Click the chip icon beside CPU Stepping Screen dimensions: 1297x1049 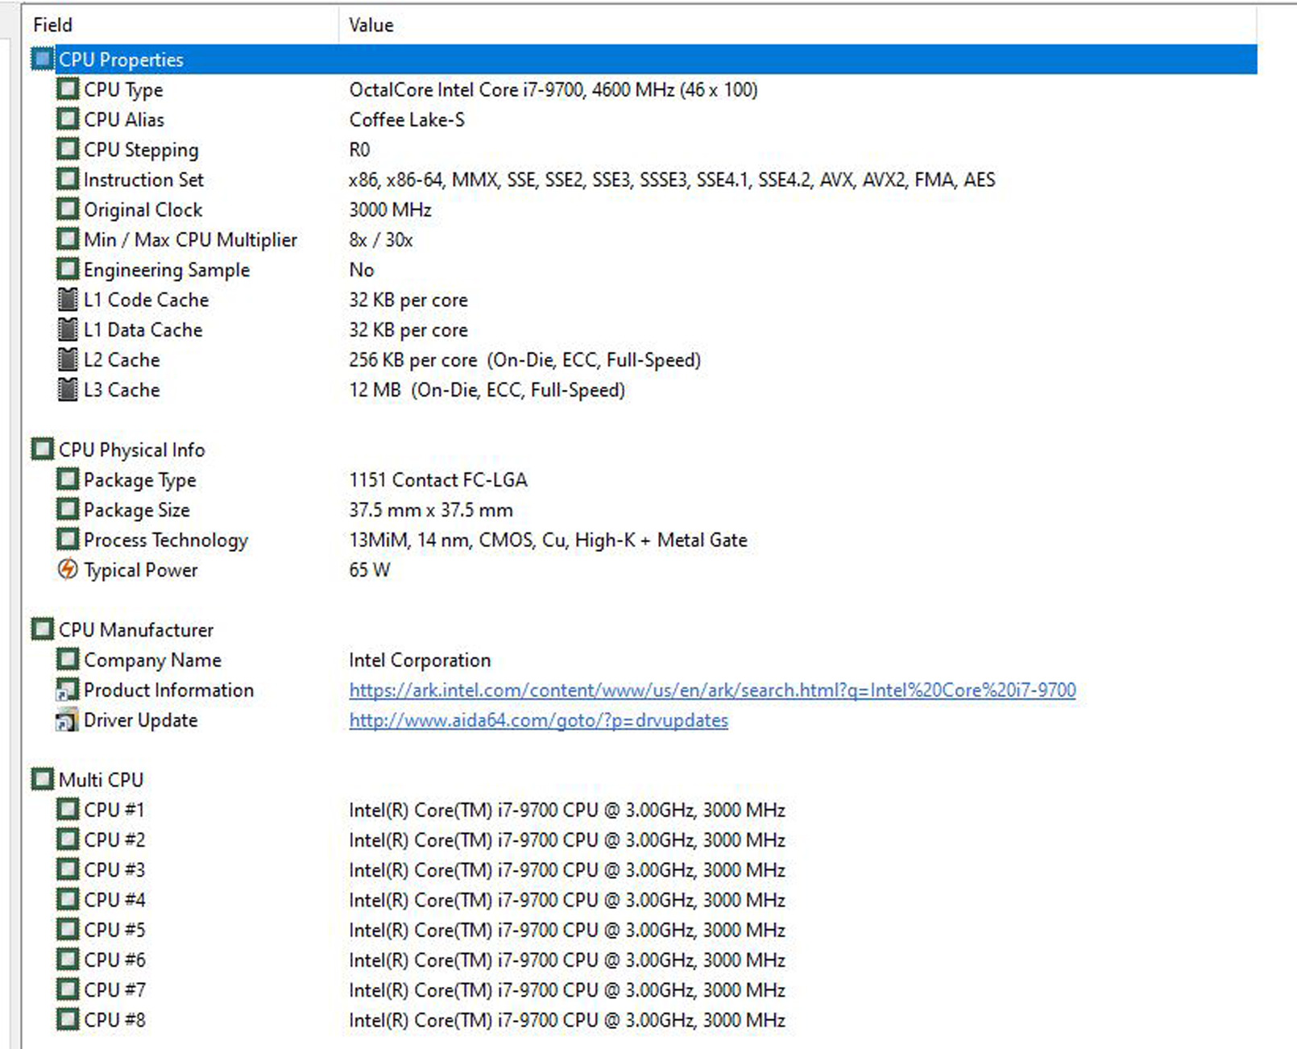tap(68, 149)
